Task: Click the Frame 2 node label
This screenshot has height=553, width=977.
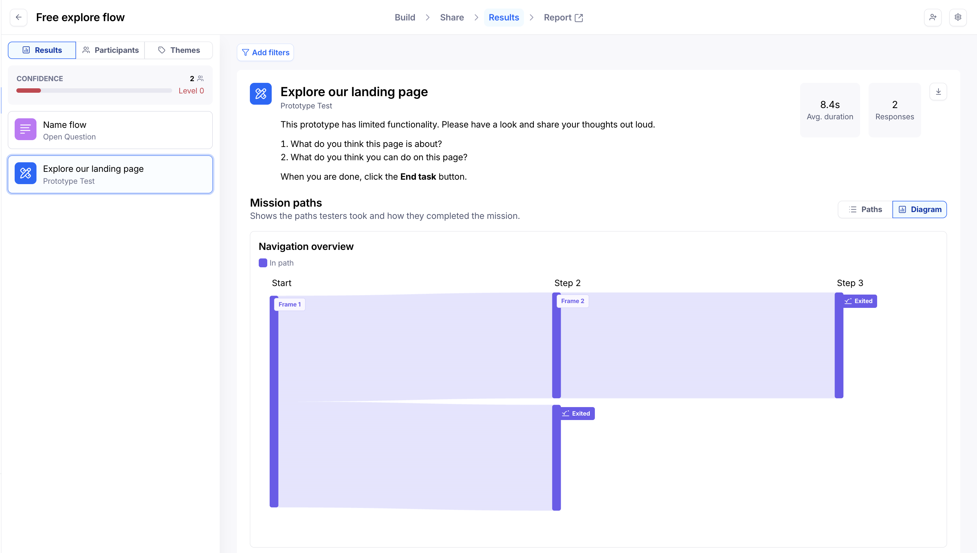Action: (x=572, y=301)
